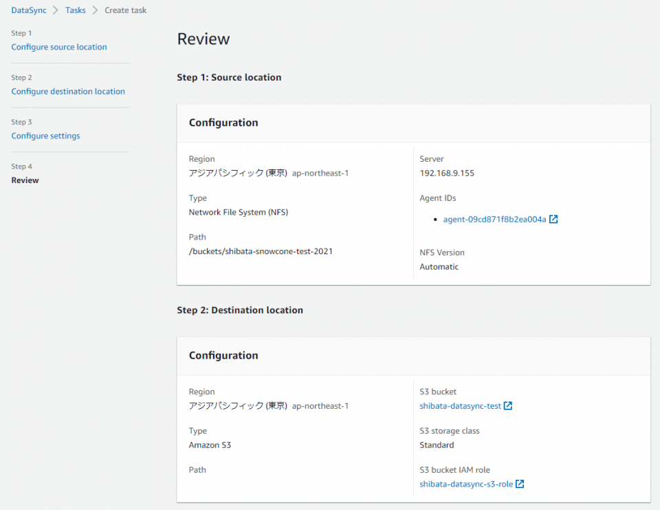Select the Review step in the sidebar
Image resolution: width=660 pixels, height=510 pixels.
tap(25, 180)
